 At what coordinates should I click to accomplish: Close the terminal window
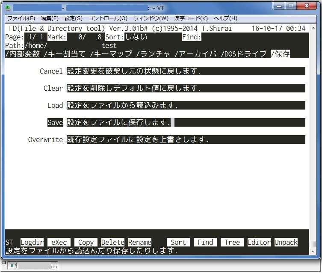click(x=307, y=6)
